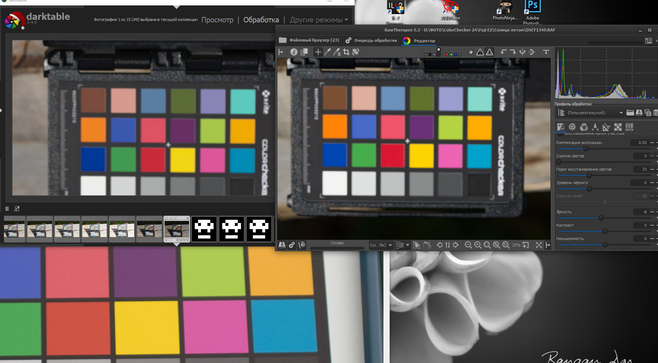Flip image vertically in RawTherapee

tap(532, 52)
